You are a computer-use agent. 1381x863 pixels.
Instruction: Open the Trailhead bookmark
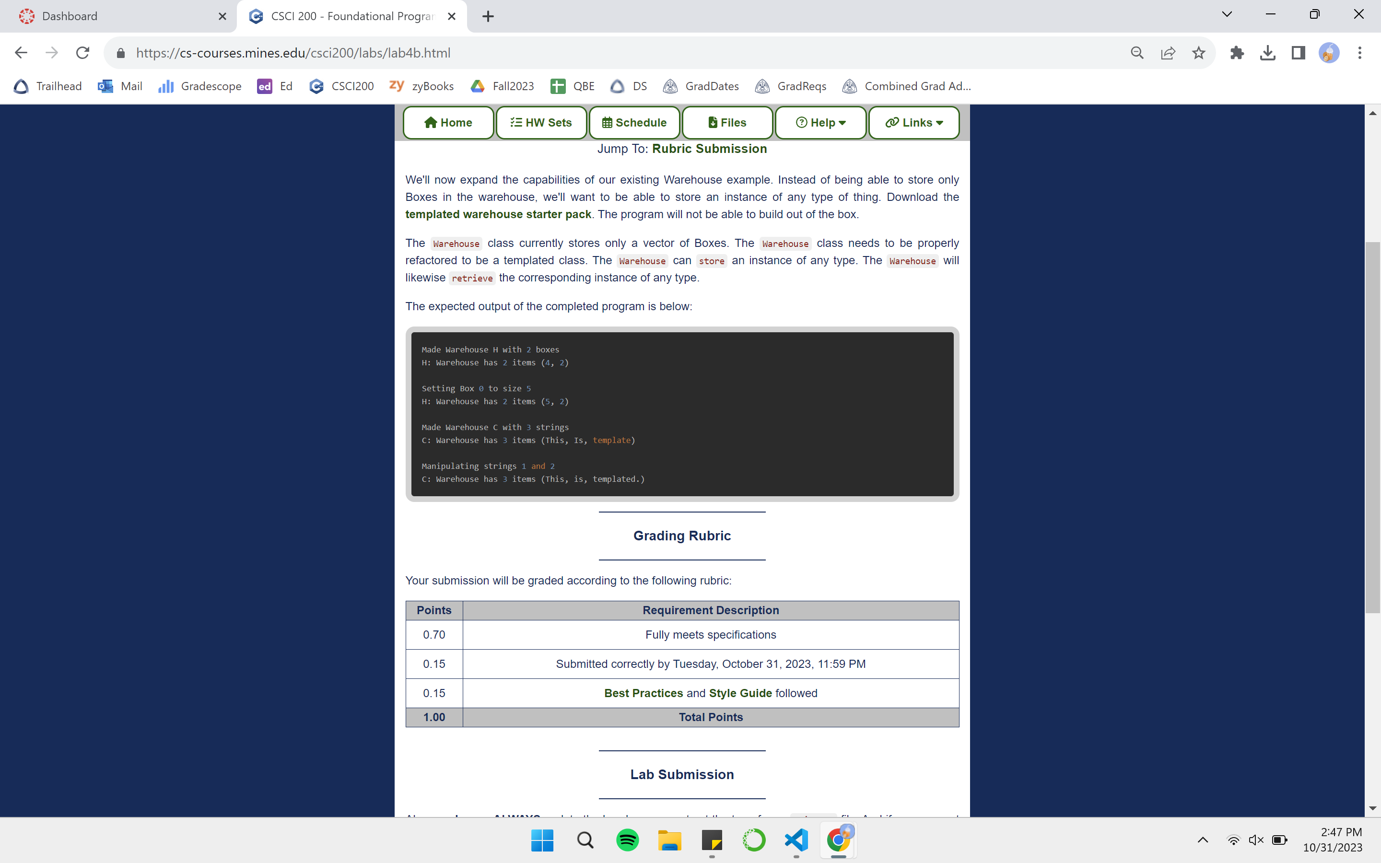(47, 86)
